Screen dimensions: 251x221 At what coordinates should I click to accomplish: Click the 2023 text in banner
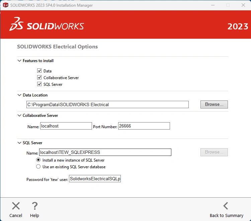coord(238,26)
